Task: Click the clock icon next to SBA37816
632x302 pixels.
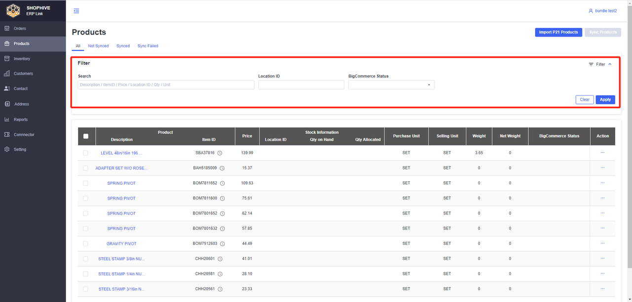Action: click(220, 153)
